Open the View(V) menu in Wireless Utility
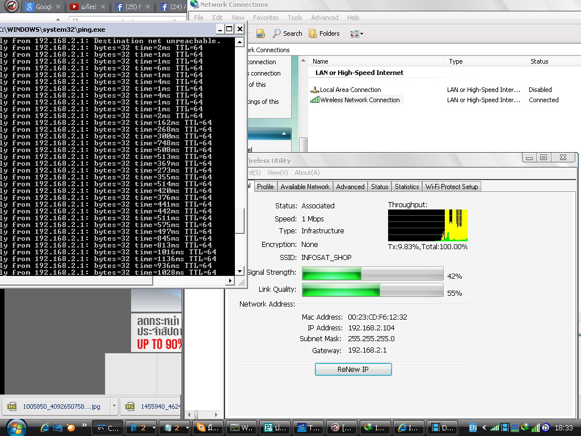The height and width of the screenshot is (436, 581). point(277,173)
